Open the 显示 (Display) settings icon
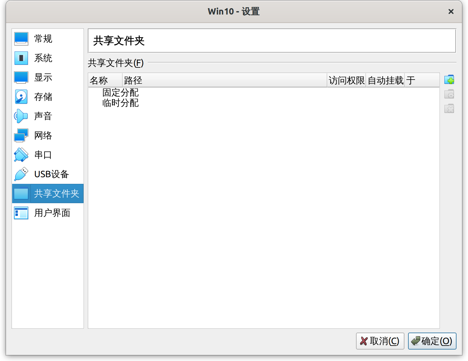The height and width of the screenshot is (361, 468). pyautogui.click(x=21, y=77)
